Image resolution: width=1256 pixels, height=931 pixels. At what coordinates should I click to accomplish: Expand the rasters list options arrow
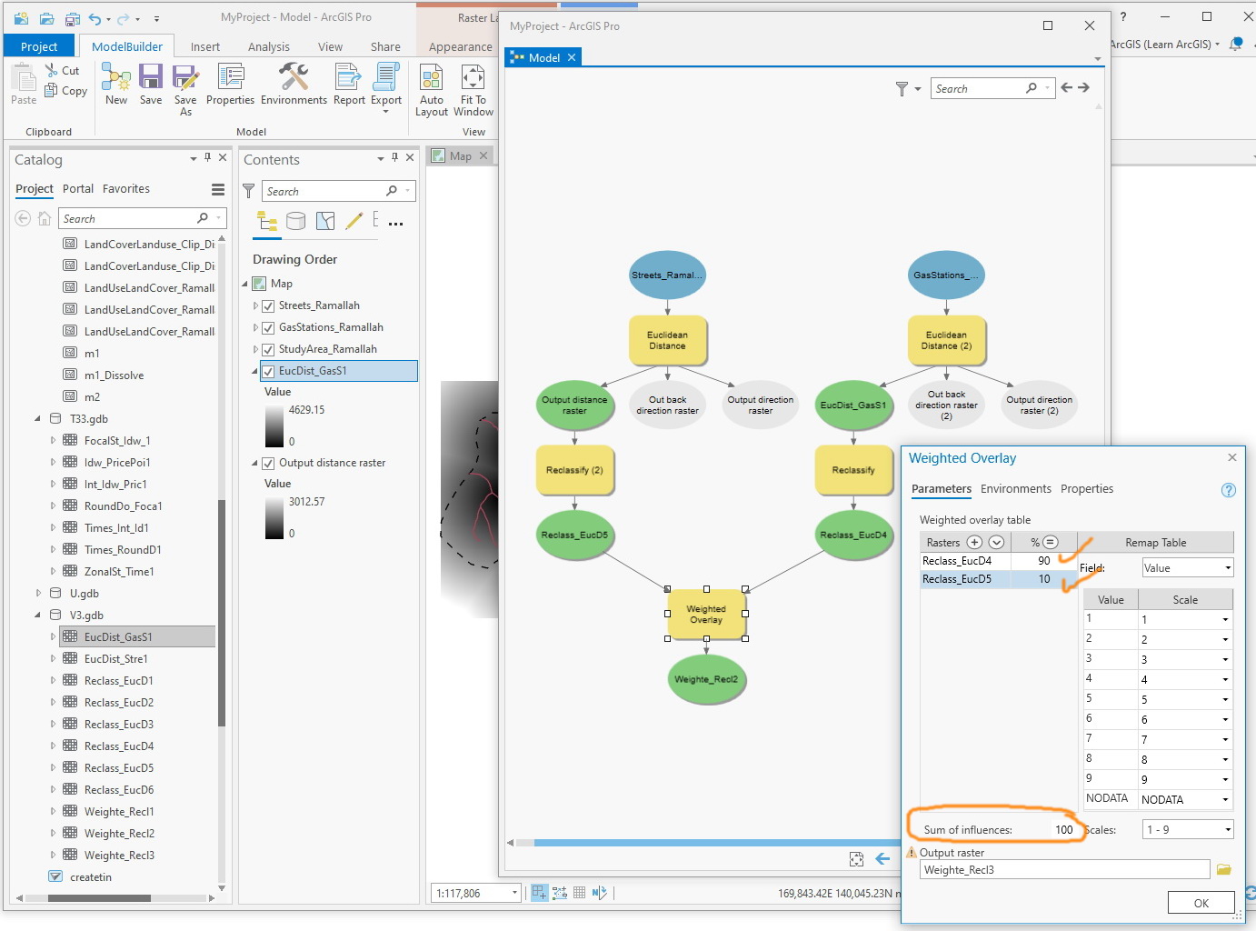[x=996, y=543]
